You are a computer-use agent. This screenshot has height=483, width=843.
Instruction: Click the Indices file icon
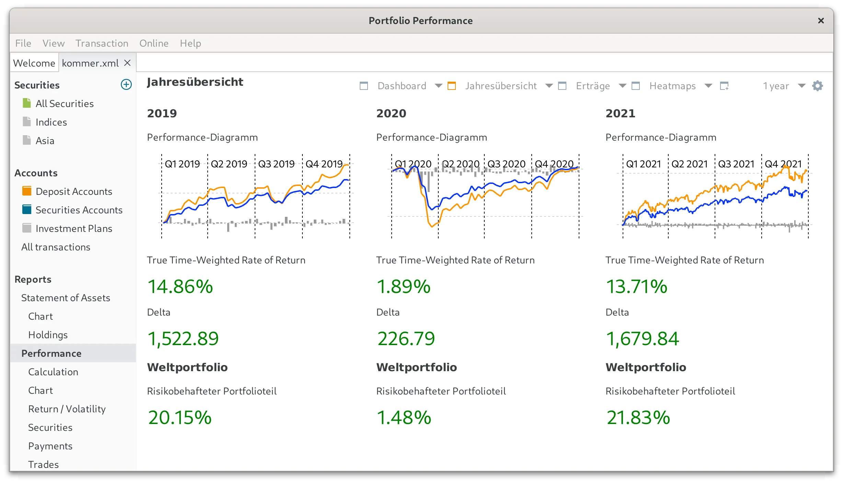click(x=27, y=122)
